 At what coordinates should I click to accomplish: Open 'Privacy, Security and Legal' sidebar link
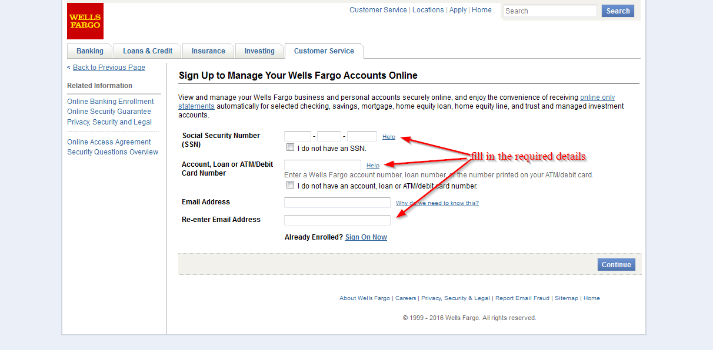[x=109, y=122]
